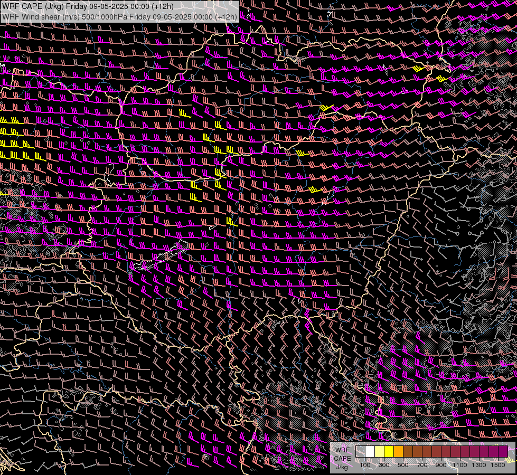The image size is (517, 475).
Task: Click the legend value 500
Action: pos(403,465)
